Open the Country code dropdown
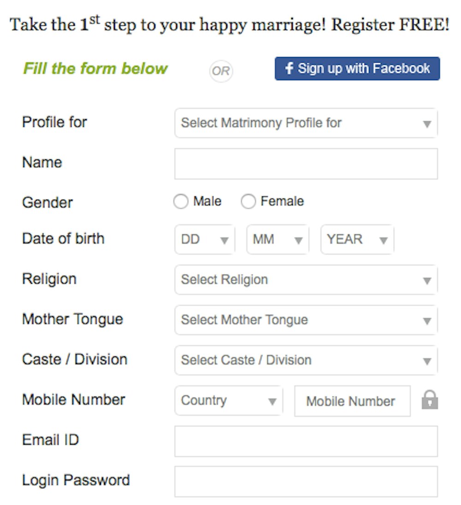The image size is (461, 505). pos(229,401)
